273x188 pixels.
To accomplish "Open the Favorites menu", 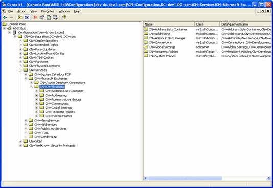I will click(48, 11).
